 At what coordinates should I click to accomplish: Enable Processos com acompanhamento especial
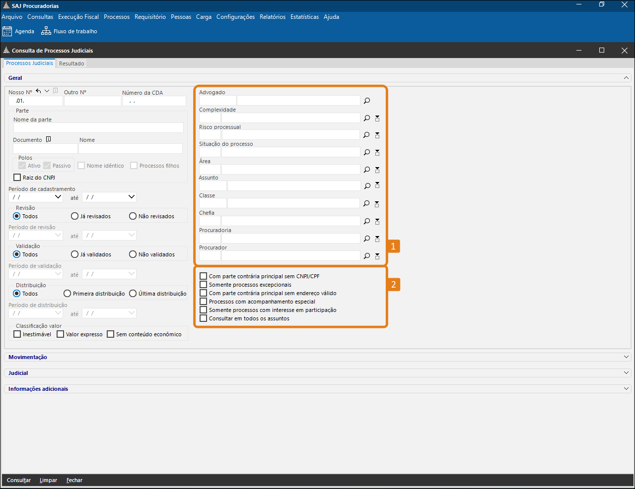[x=204, y=302]
